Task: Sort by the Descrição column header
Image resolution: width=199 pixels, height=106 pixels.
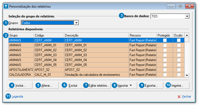Action: tap(97, 35)
